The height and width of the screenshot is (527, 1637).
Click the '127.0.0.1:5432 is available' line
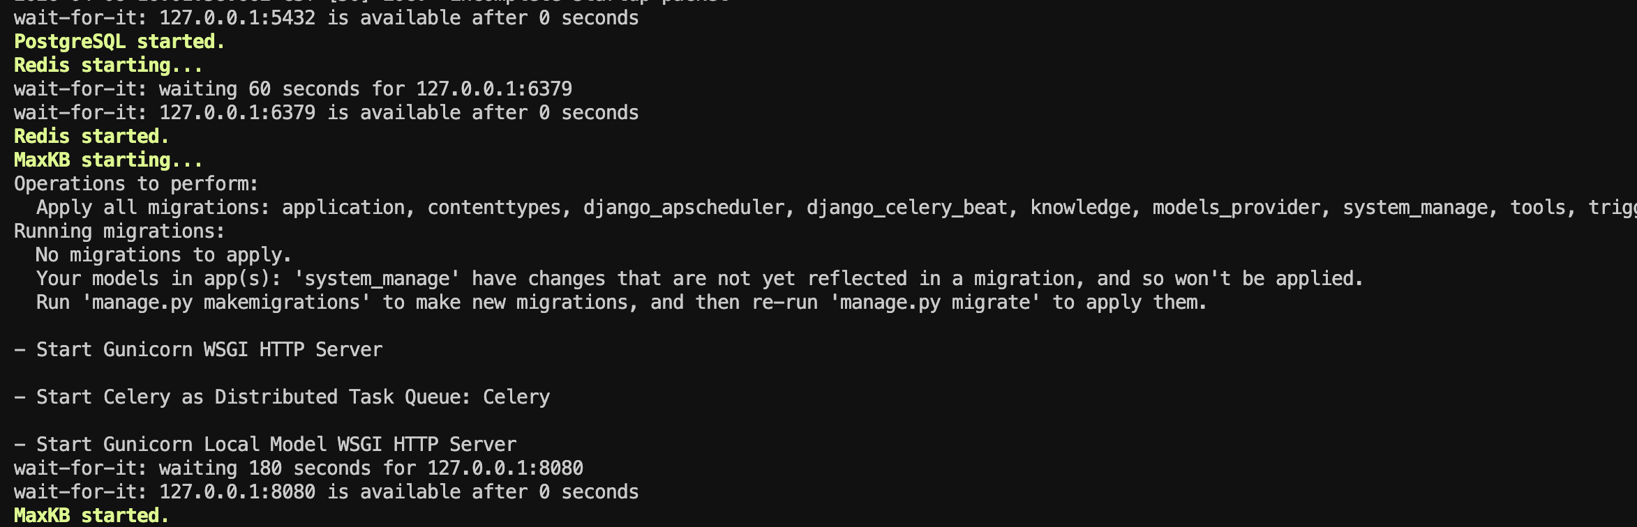point(327,18)
